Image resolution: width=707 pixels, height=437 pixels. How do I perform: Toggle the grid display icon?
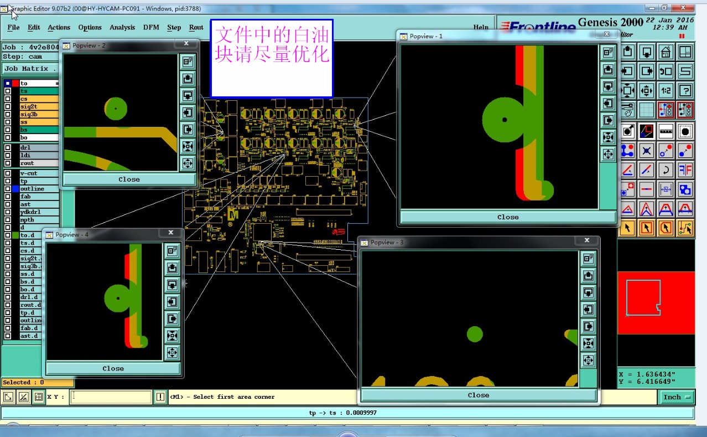click(x=647, y=110)
